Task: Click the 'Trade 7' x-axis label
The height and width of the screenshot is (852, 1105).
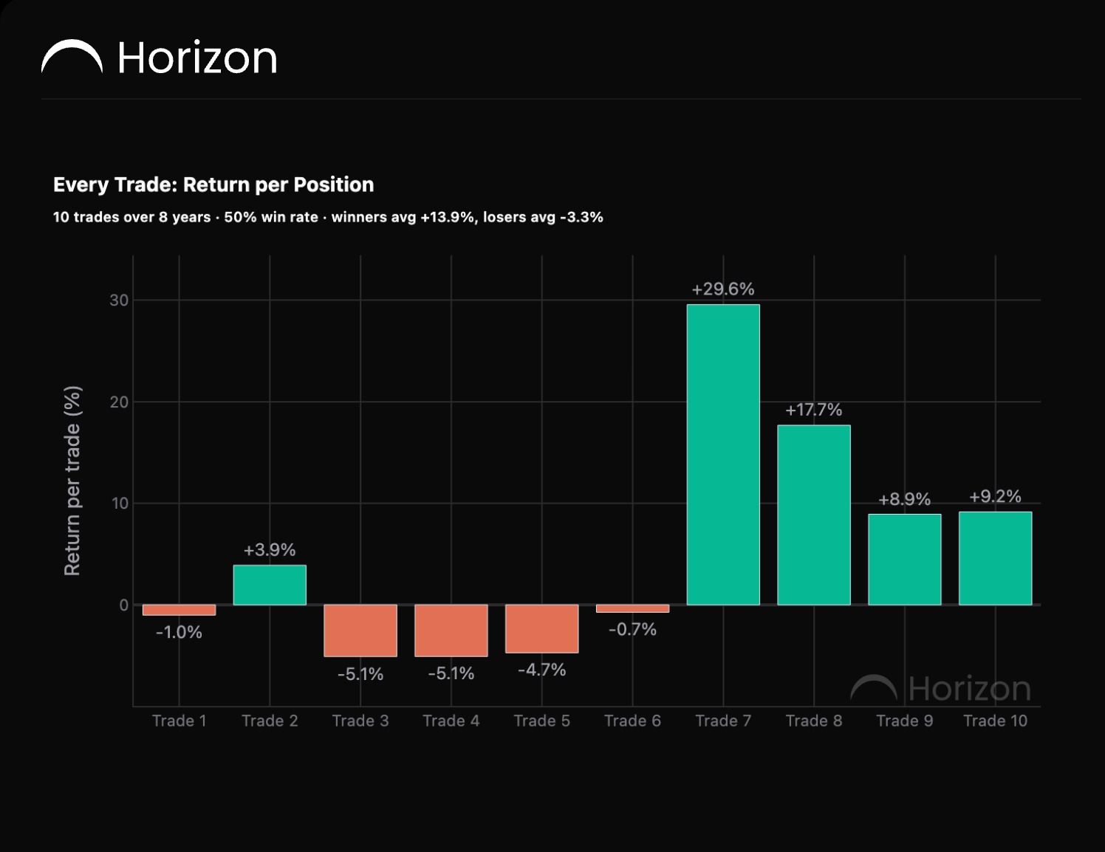Action: click(x=723, y=721)
